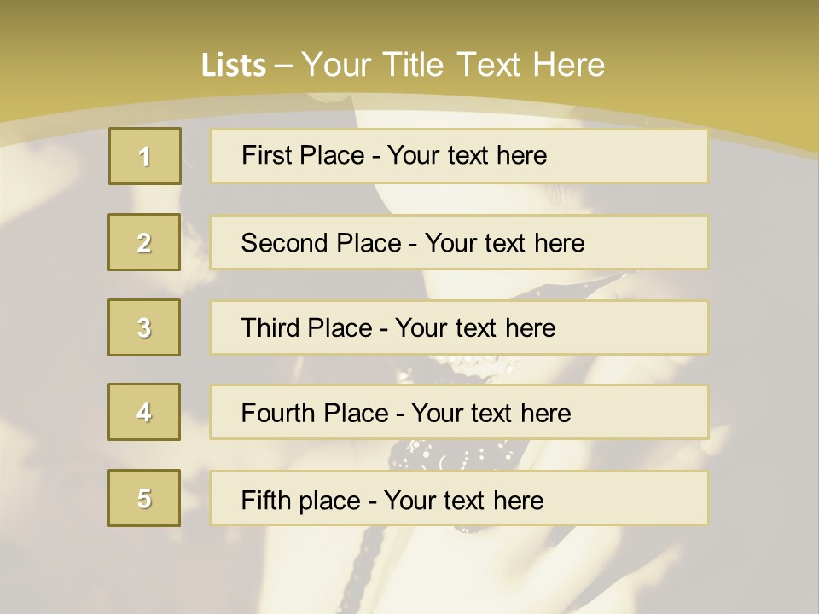
Task: Click the bold word "Lists" in the title
Action: tap(233, 66)
